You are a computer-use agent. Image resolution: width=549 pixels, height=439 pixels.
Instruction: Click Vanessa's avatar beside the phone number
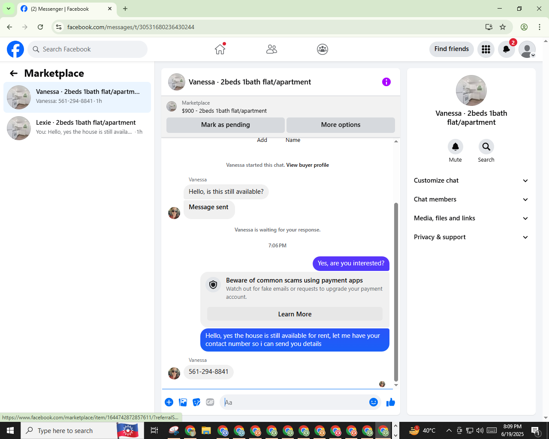[174, 373]
